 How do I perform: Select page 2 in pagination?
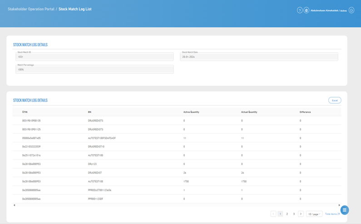pyautogui.click(x=287, y=214)
